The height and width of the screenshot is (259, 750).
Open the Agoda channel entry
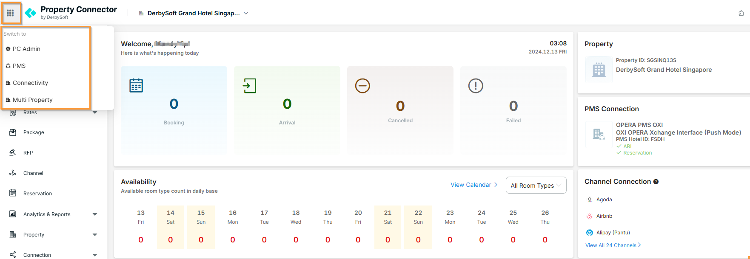pos(604,200)
